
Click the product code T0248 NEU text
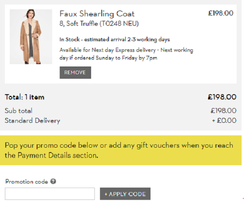119,24
